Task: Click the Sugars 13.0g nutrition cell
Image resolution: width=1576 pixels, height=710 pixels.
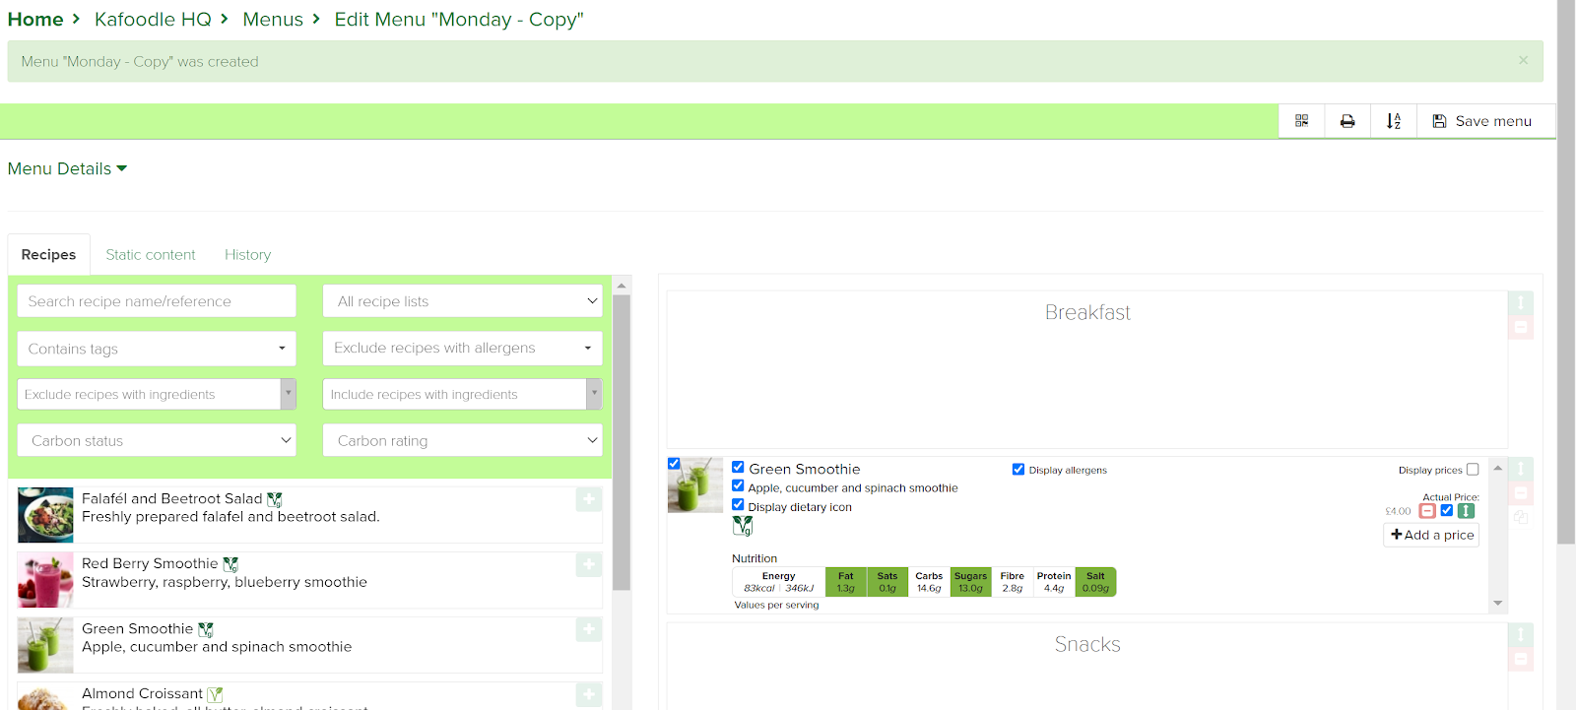Action: (970, 582)
